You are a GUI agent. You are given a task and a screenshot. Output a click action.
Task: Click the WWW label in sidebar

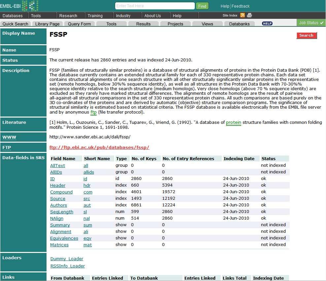tap(9, 137)
